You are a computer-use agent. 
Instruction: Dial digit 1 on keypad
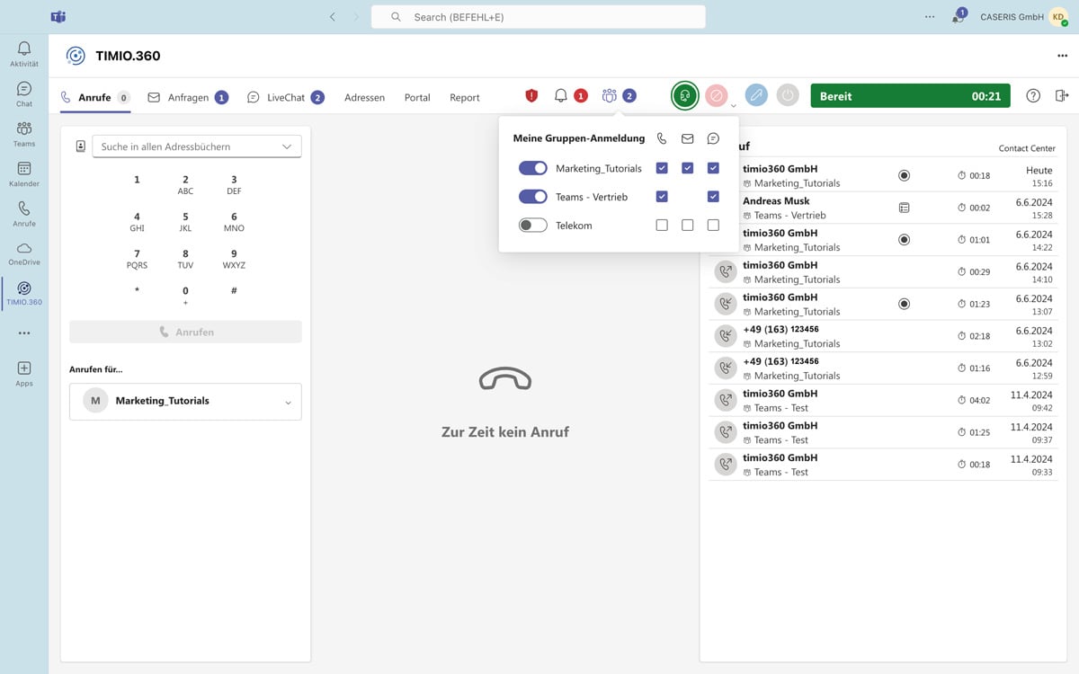click(x=137, y=180)
